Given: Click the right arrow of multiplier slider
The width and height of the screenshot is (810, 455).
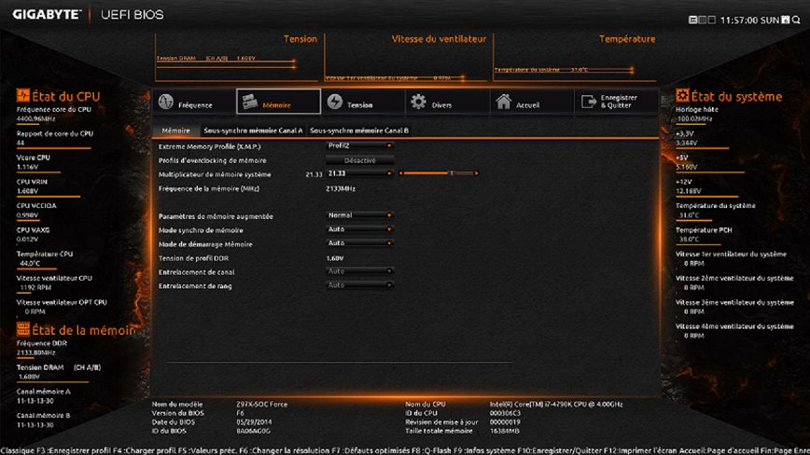Looking at the screenshot, I should 476,173.
